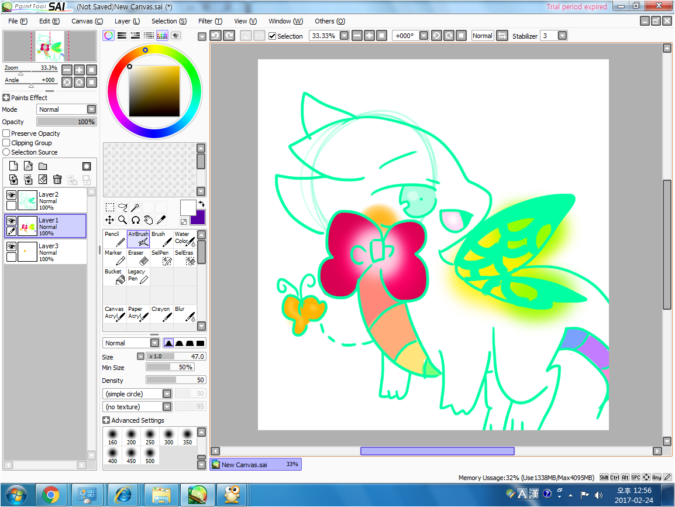
Task: Expand Advanced Settings section
Action: [106, 420]
